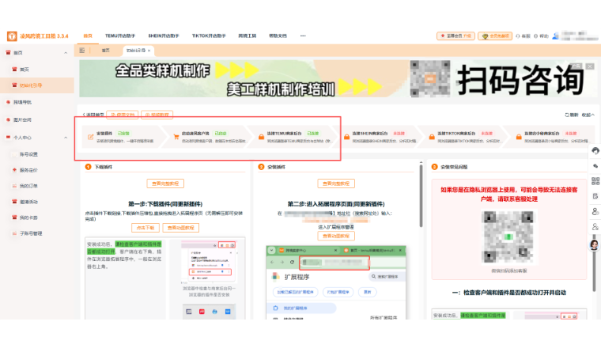Close the banner advertisement with X

pos(590,66)
